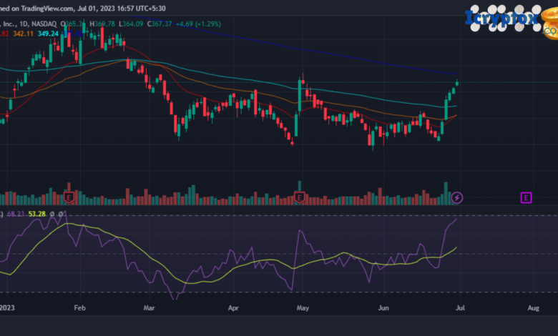Click the 1D interval label in legend

[x=24, y=24]
